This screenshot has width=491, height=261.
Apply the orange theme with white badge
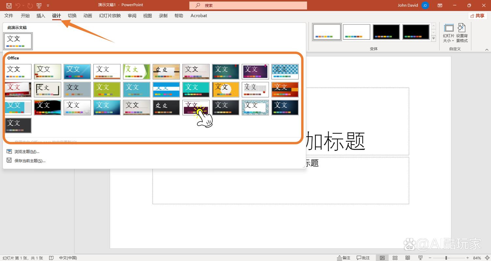pyautogui.click(x=226, y=89)
